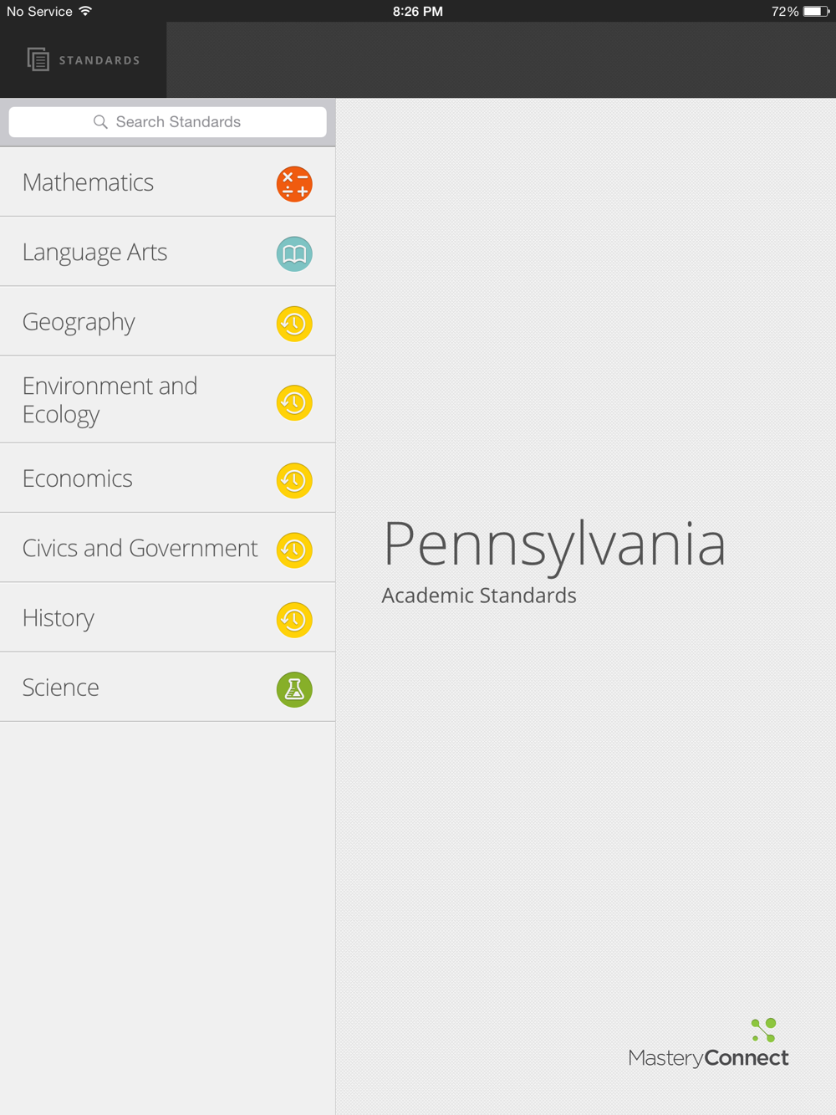Viewport: 836px width, 1115px height.
Task: Click the Search Standards input field
Action: 167,122
